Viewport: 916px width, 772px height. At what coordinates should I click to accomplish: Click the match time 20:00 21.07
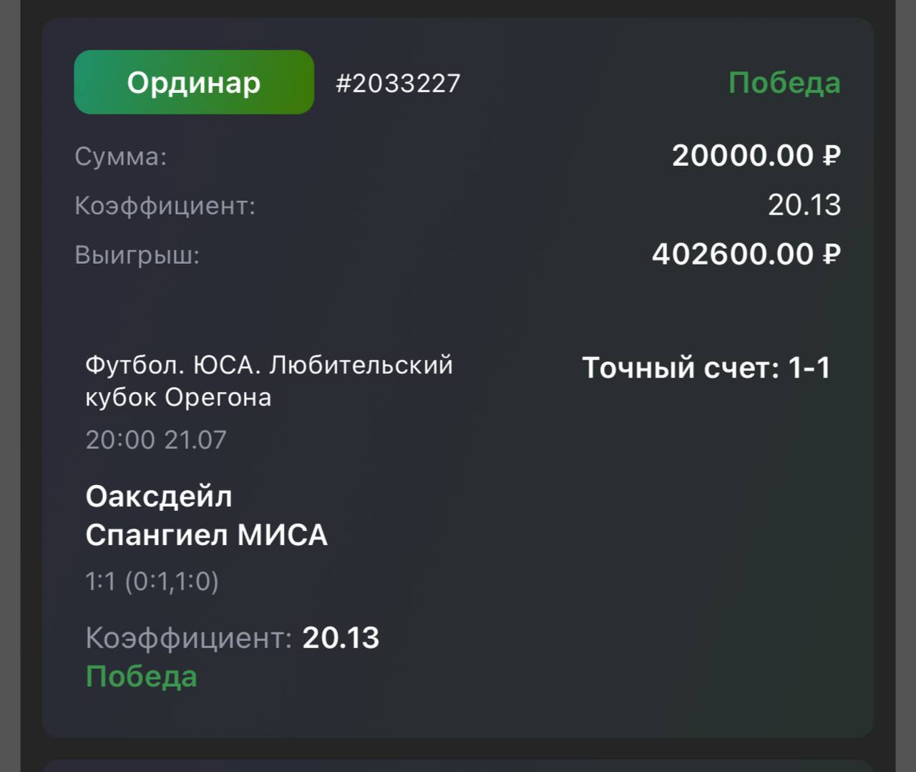click(156, 439)
